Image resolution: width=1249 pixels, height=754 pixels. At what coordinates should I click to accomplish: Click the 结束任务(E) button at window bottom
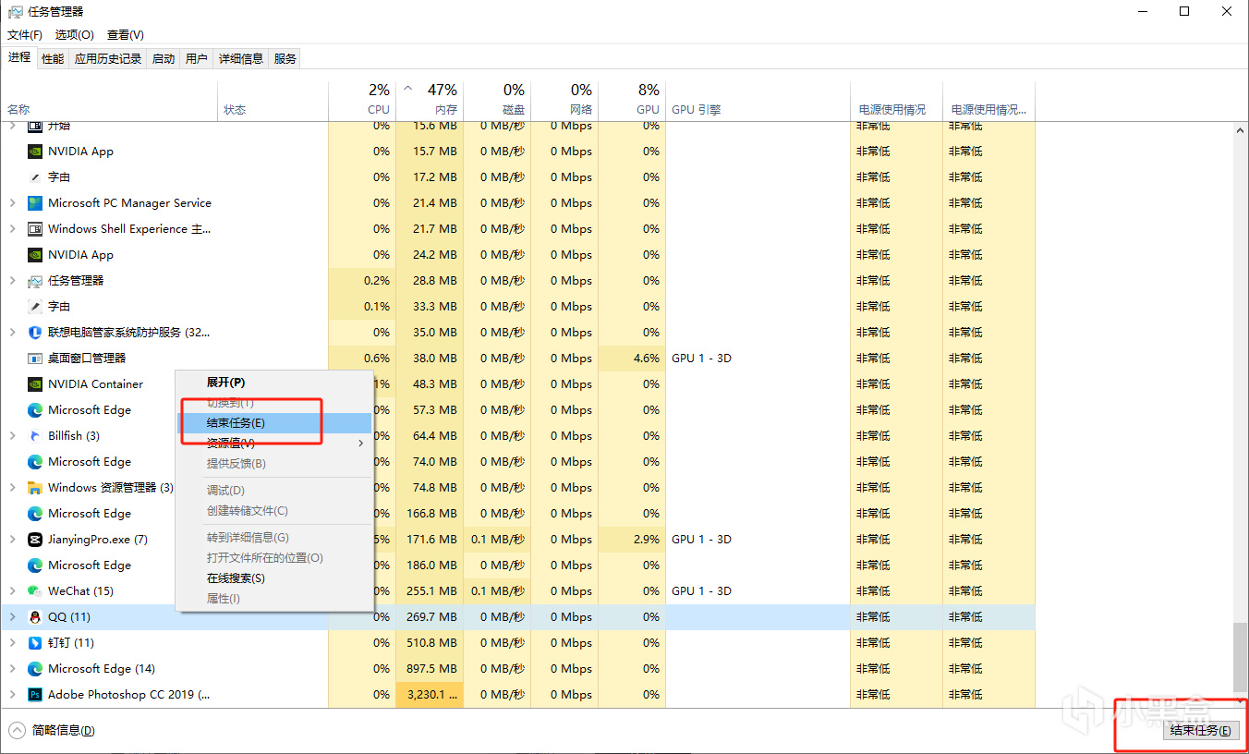tap(1200, 731)
